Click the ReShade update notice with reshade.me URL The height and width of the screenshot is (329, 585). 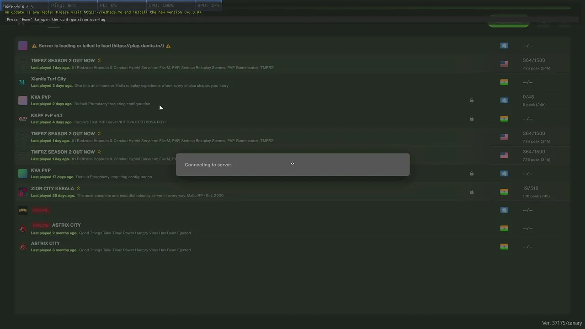(x=104, y=12)
